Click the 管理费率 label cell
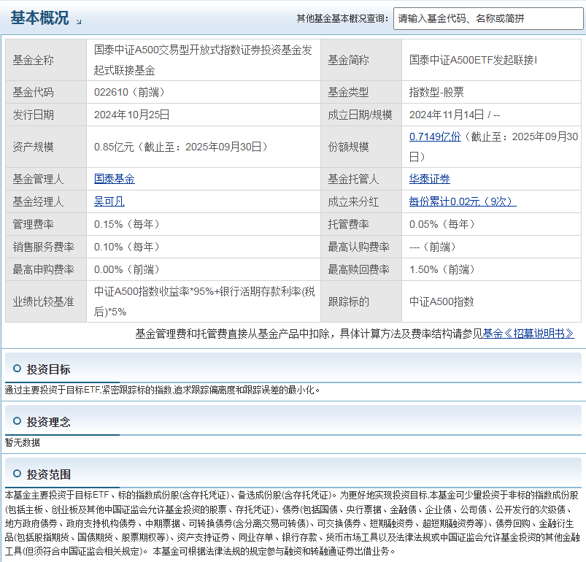This screenshot has height=562, width=586. click(46, 224)
